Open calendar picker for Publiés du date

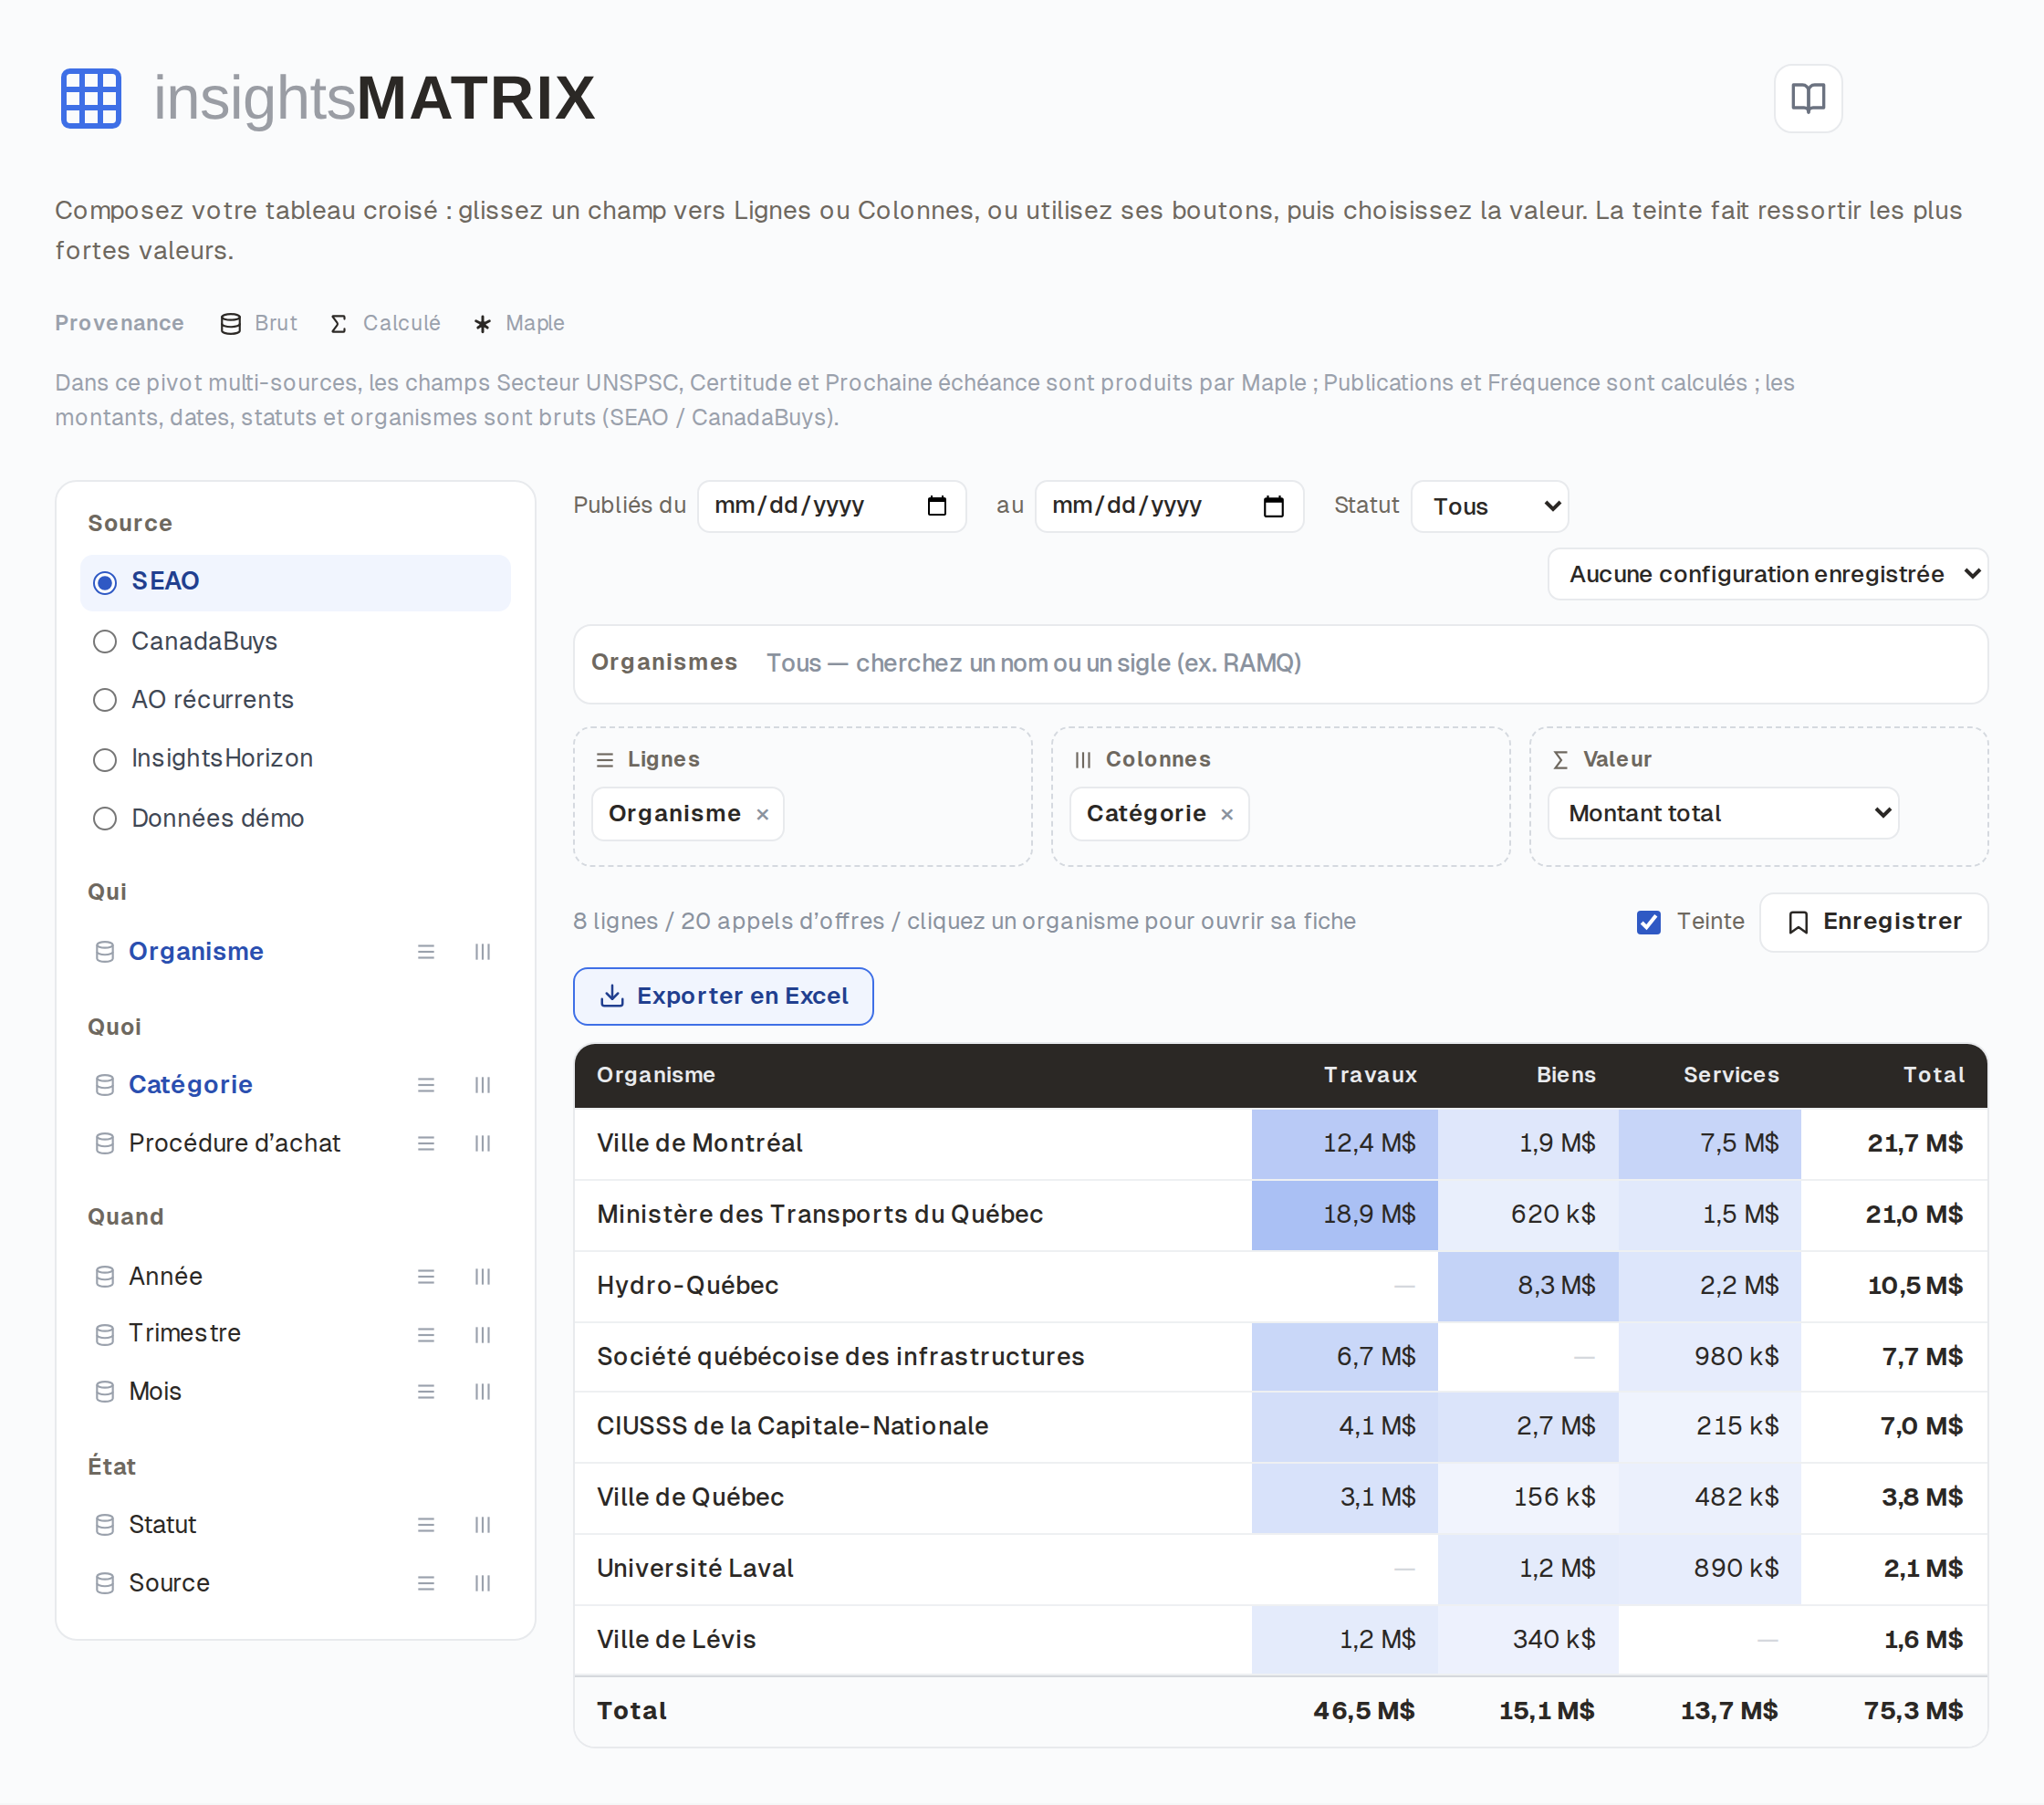(x=937, y=506)
